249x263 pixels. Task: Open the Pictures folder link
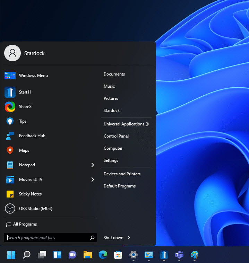pos(111,98)
